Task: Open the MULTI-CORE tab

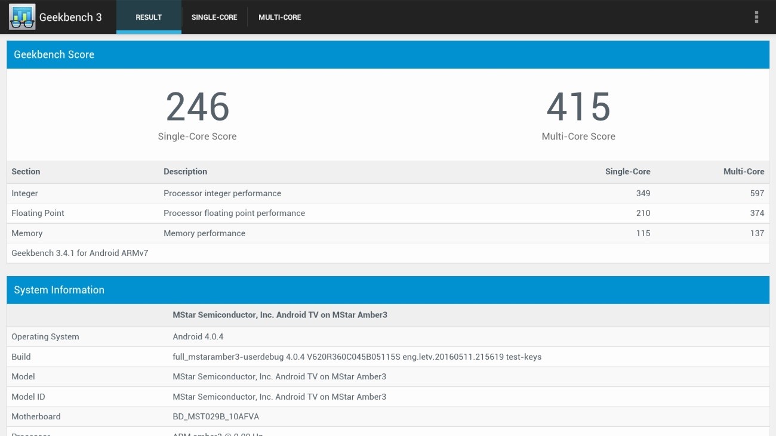Action: pyautogui.click(x=280, y=17)
